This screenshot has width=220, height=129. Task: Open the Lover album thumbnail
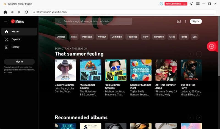191,126
